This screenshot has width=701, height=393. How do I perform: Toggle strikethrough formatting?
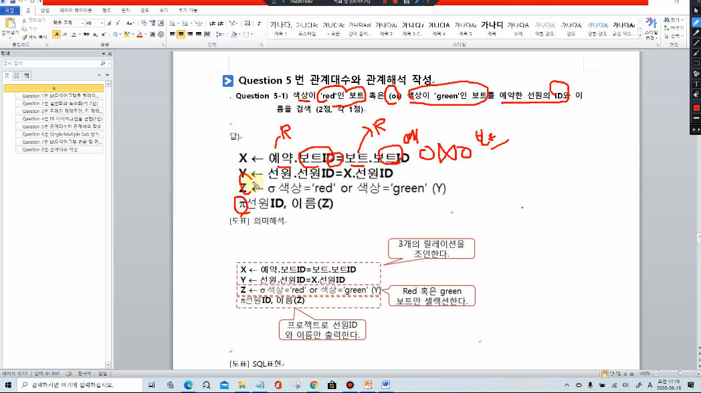86,34
